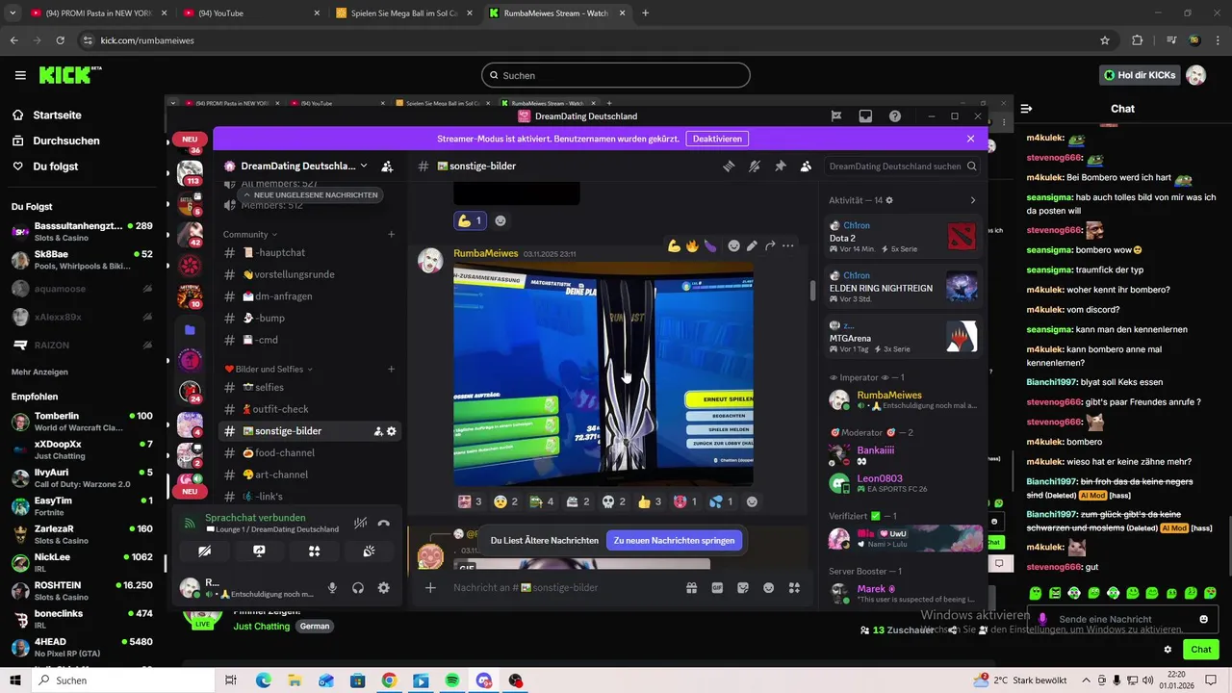Click Hol dir KICKs button
The image size is (1232, 693).
pos(1140,75)
